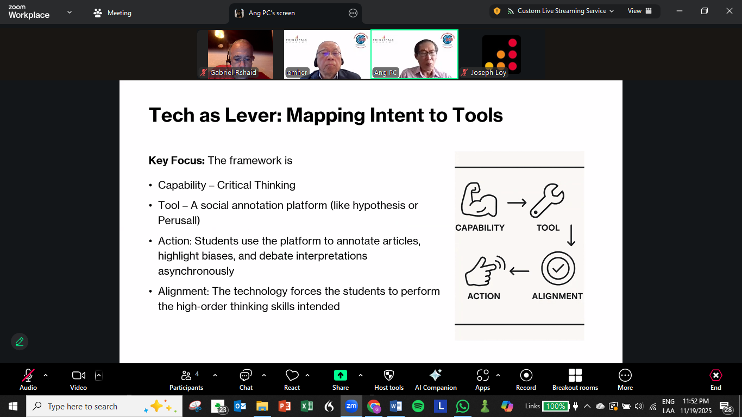The width and height of the screenshot is (742, 417).
Task: Switch to the Meeting tab
Action: pos(113,13)
